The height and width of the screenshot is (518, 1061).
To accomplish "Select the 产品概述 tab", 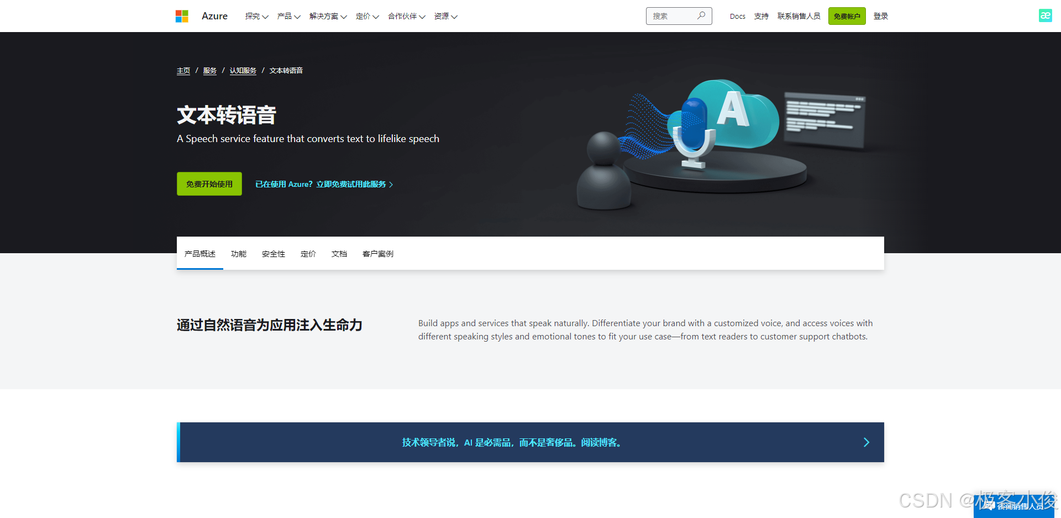I will click(x=200, y=254).
